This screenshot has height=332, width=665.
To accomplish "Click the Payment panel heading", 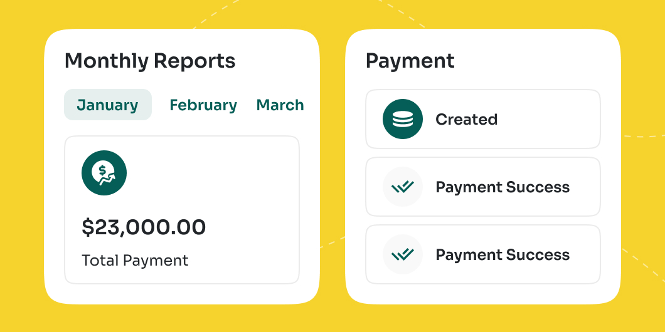I will click(x=410, y=61).
